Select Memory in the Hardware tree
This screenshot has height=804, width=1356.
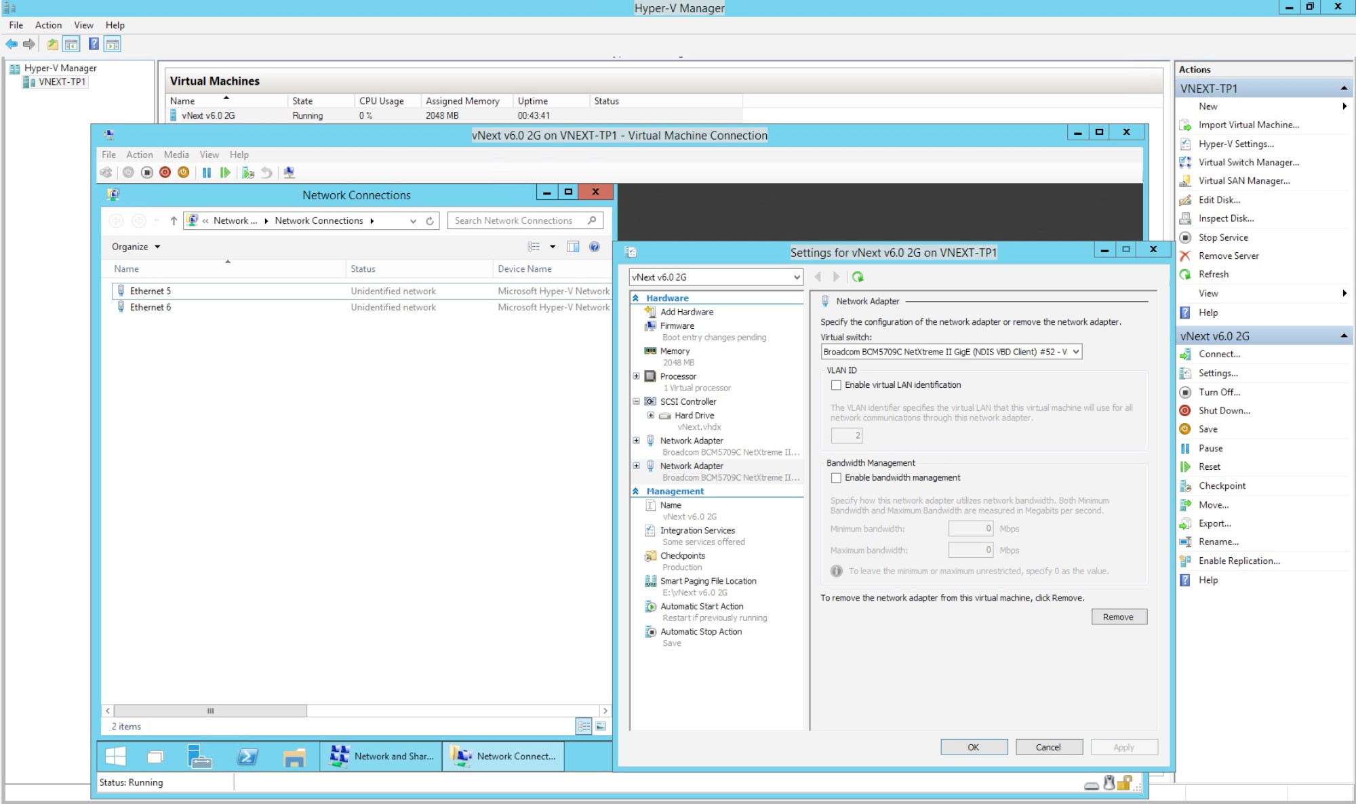click(x=675, y=351)
